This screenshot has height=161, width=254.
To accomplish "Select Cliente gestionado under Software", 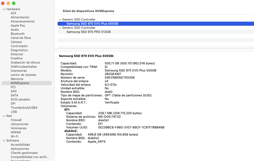I will pyautogui.click(x=24, y=153).
